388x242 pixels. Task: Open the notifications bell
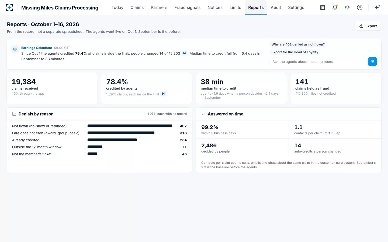[335, 8]
